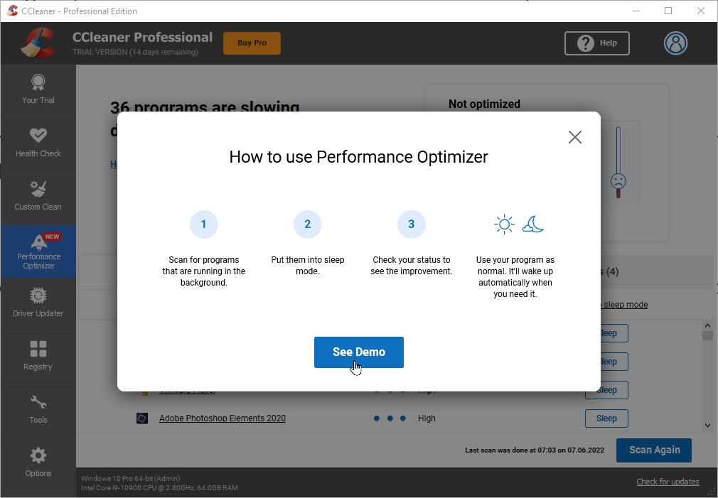
Task: Select Custom Clean in sidebar
Action: [38, 196]
